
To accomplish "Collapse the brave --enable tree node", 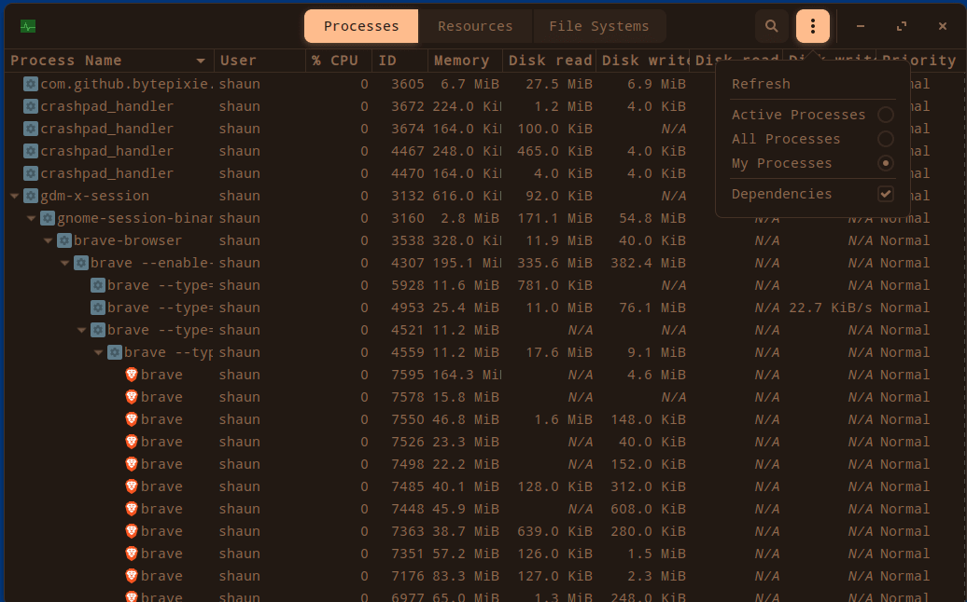I will [64, 263].
